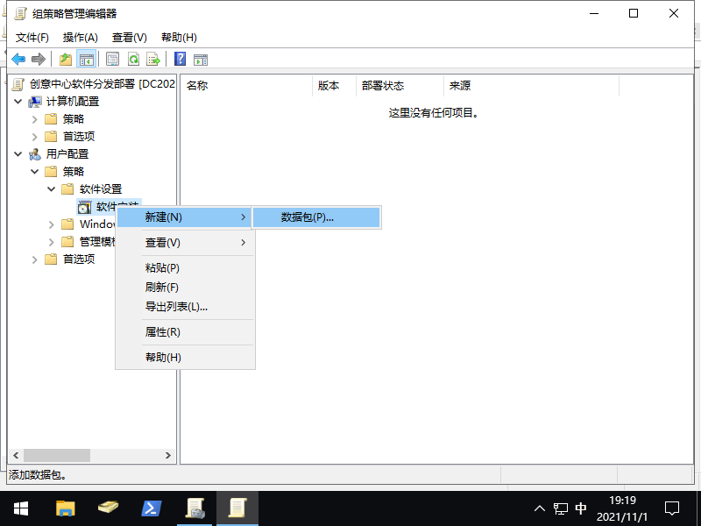The height and width of the screenshot is (526, 701).
Task: Click the taskbar clock 19:19
Action: click(622, 500)
